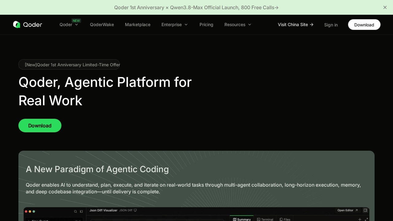Expand the Qoder product menu

click(x=69, y=25)
